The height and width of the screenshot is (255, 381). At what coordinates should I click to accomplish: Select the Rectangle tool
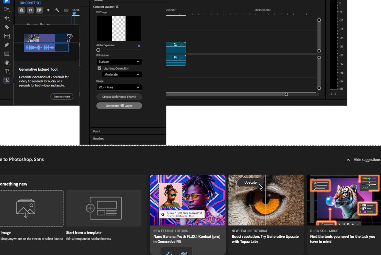click(x=6, y=54)
